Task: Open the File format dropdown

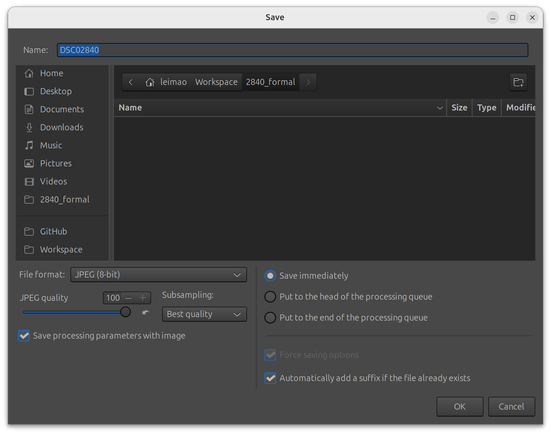Action: coord(158,274)
